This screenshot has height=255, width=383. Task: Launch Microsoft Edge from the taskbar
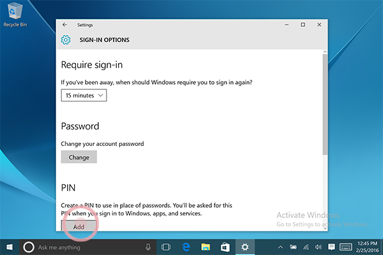(186, 247)
